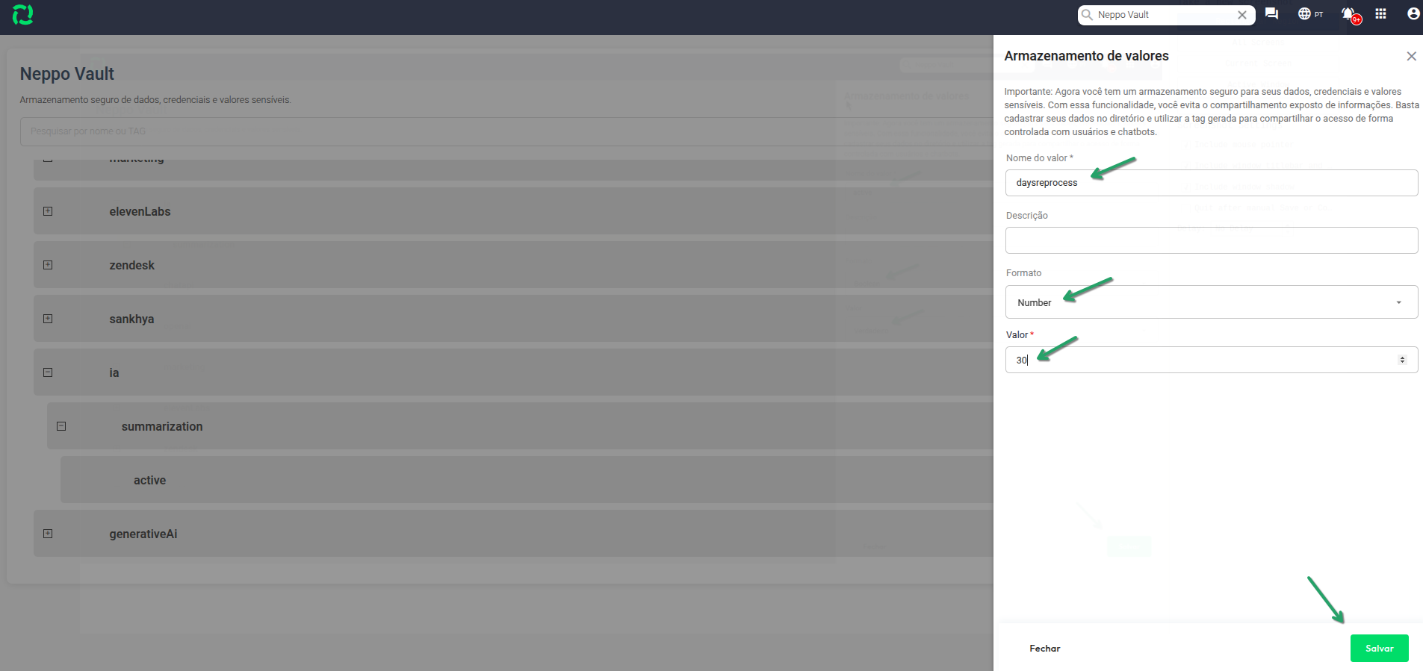Expand the elevenLabs directory
Image resolution: width=1423 pixels, height=671 pixels.
(48, 211)
